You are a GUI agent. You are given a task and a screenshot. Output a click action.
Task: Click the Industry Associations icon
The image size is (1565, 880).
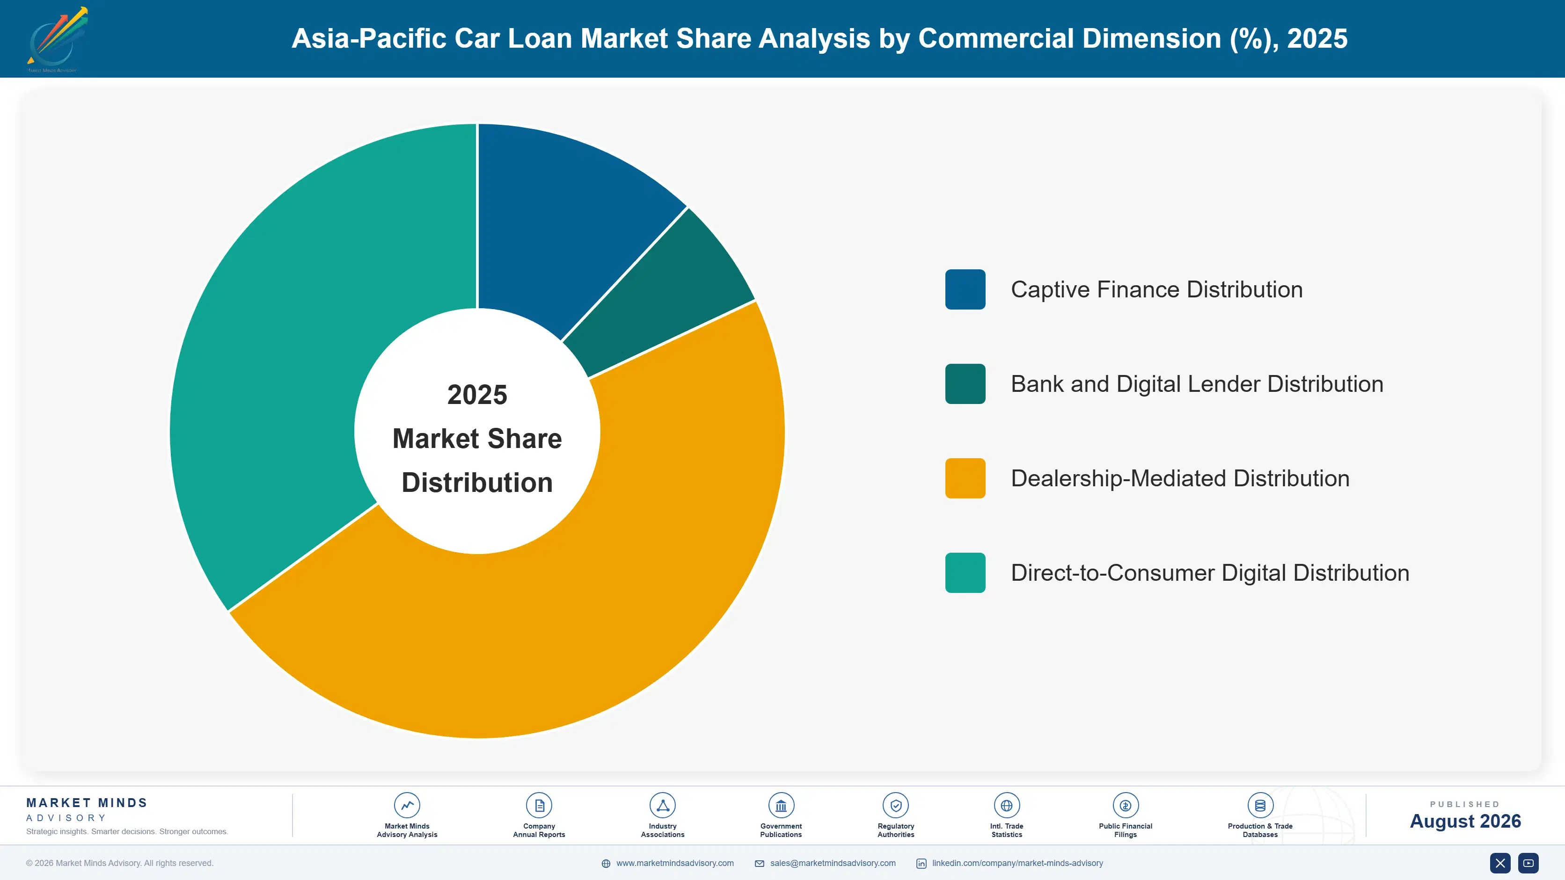662,805
